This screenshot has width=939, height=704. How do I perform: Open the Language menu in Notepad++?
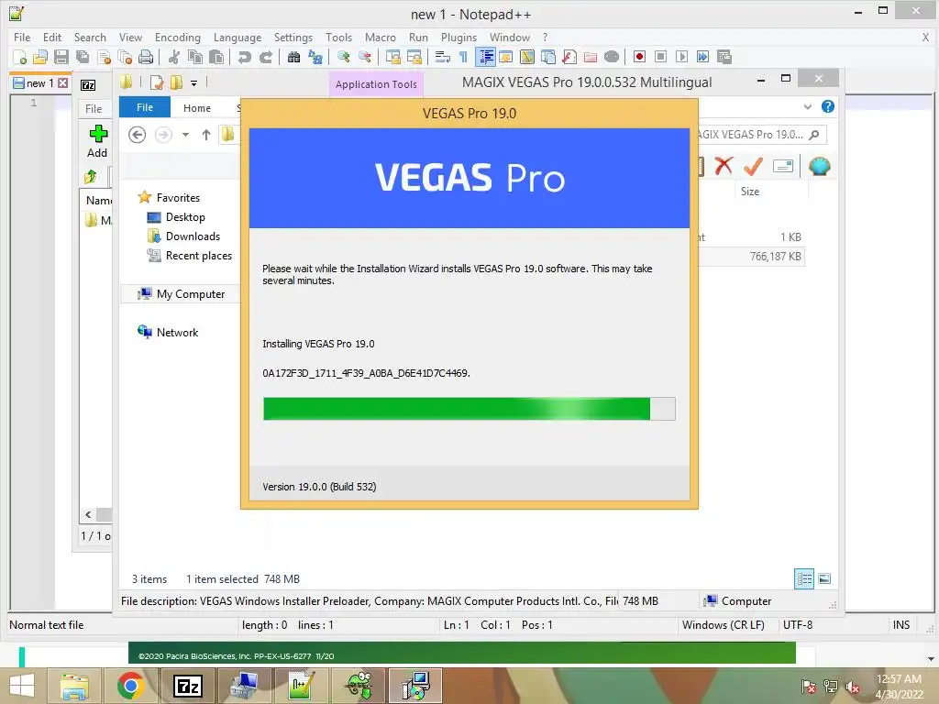238,37
